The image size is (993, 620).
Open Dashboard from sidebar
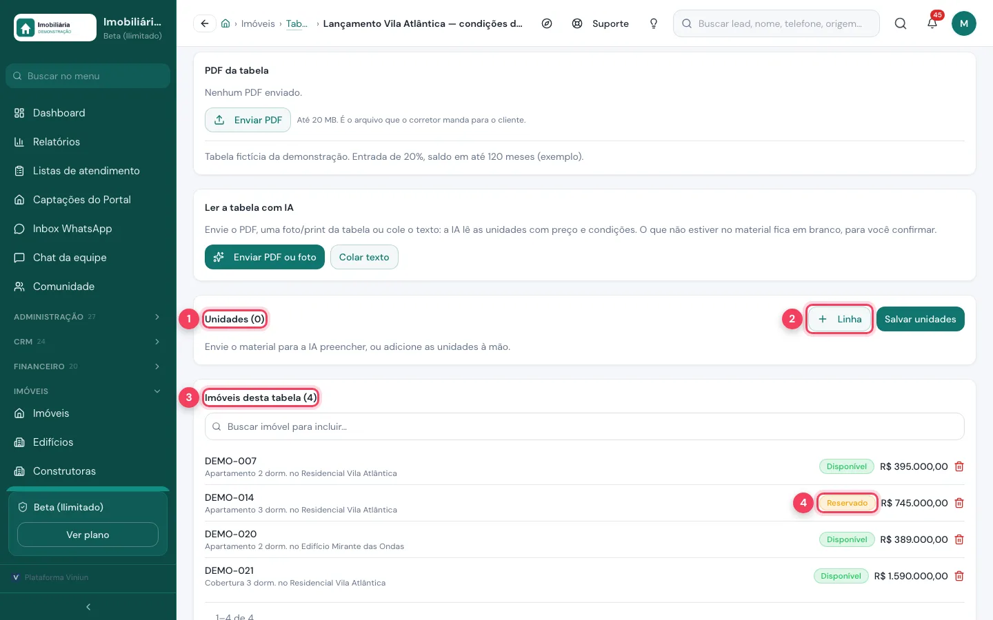88,113
